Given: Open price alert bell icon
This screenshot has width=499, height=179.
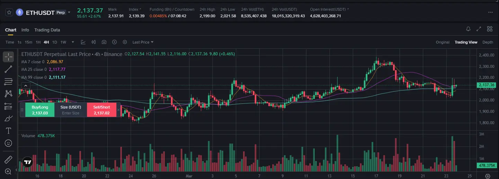Looking at the screenshot, I should click(468, 29).
